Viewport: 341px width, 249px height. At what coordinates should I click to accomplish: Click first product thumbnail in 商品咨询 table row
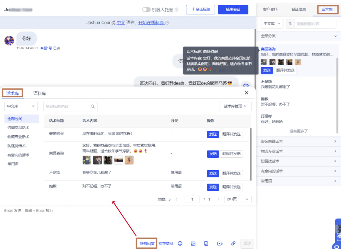87,160
